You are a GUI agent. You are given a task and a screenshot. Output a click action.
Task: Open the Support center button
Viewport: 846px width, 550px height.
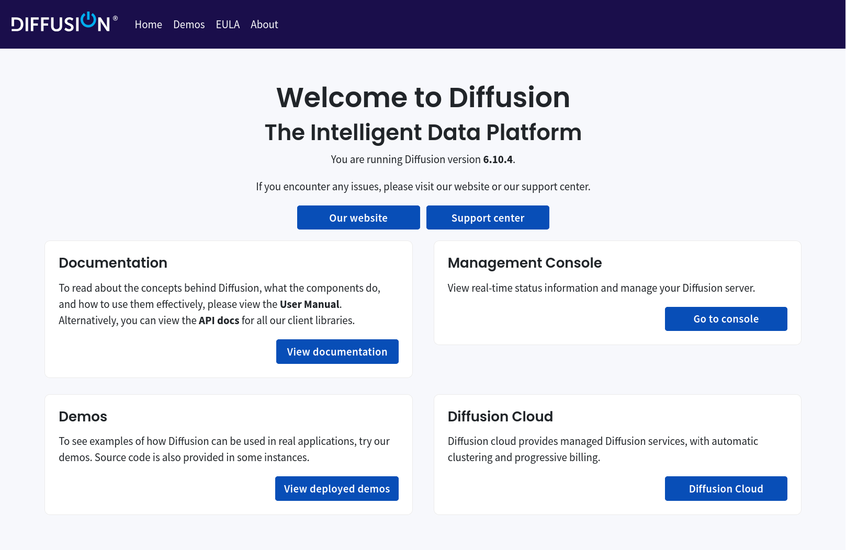pos(488,217)
